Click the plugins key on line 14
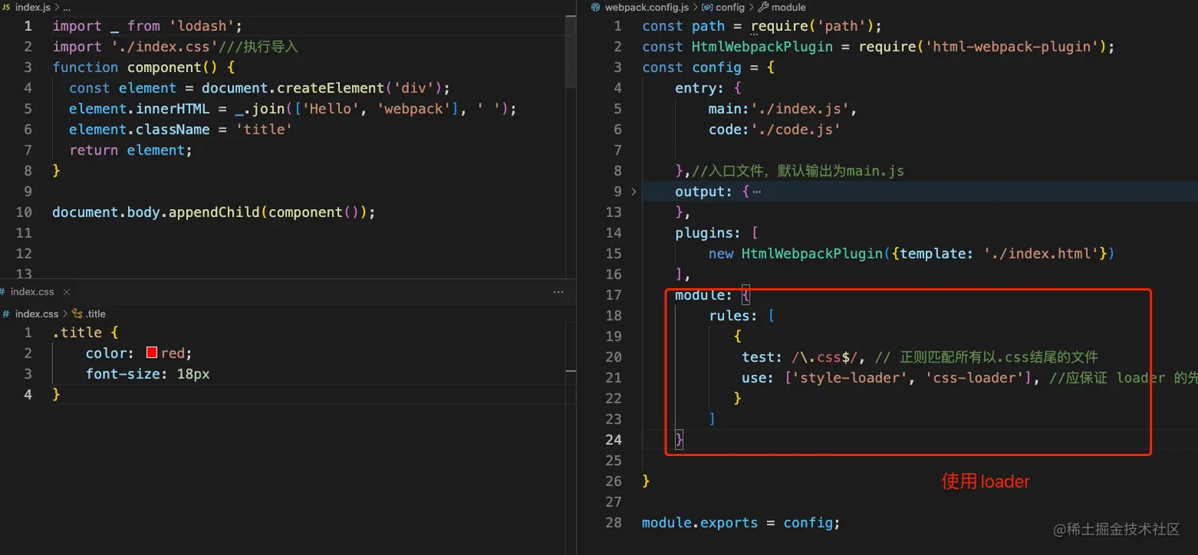This screenshot has width=1198, height=555. pyautogui.click(x=704, y=233)
